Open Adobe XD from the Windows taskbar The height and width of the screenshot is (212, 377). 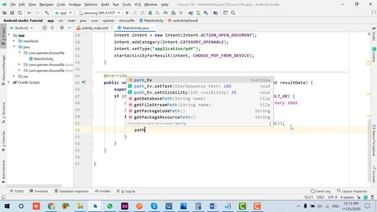click(124, 206)
